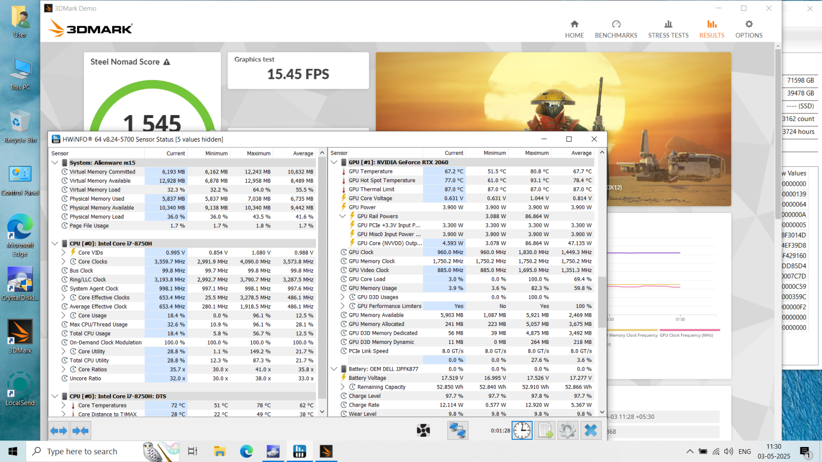822x462 pixels.
Task: Expand Core VIDs row
Action: click(x=64, y=253)
